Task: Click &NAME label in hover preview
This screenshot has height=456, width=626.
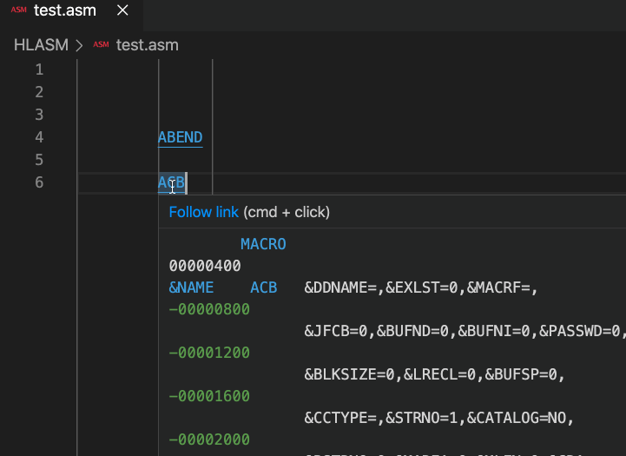Action: coord(191,287)
